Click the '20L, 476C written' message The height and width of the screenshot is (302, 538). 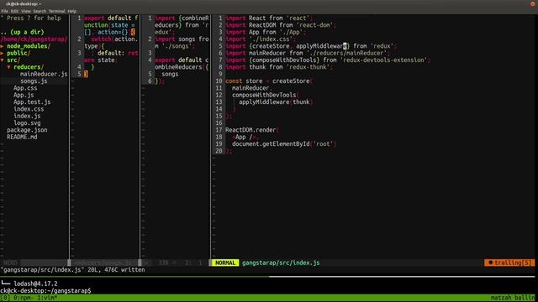pos(116,270)
